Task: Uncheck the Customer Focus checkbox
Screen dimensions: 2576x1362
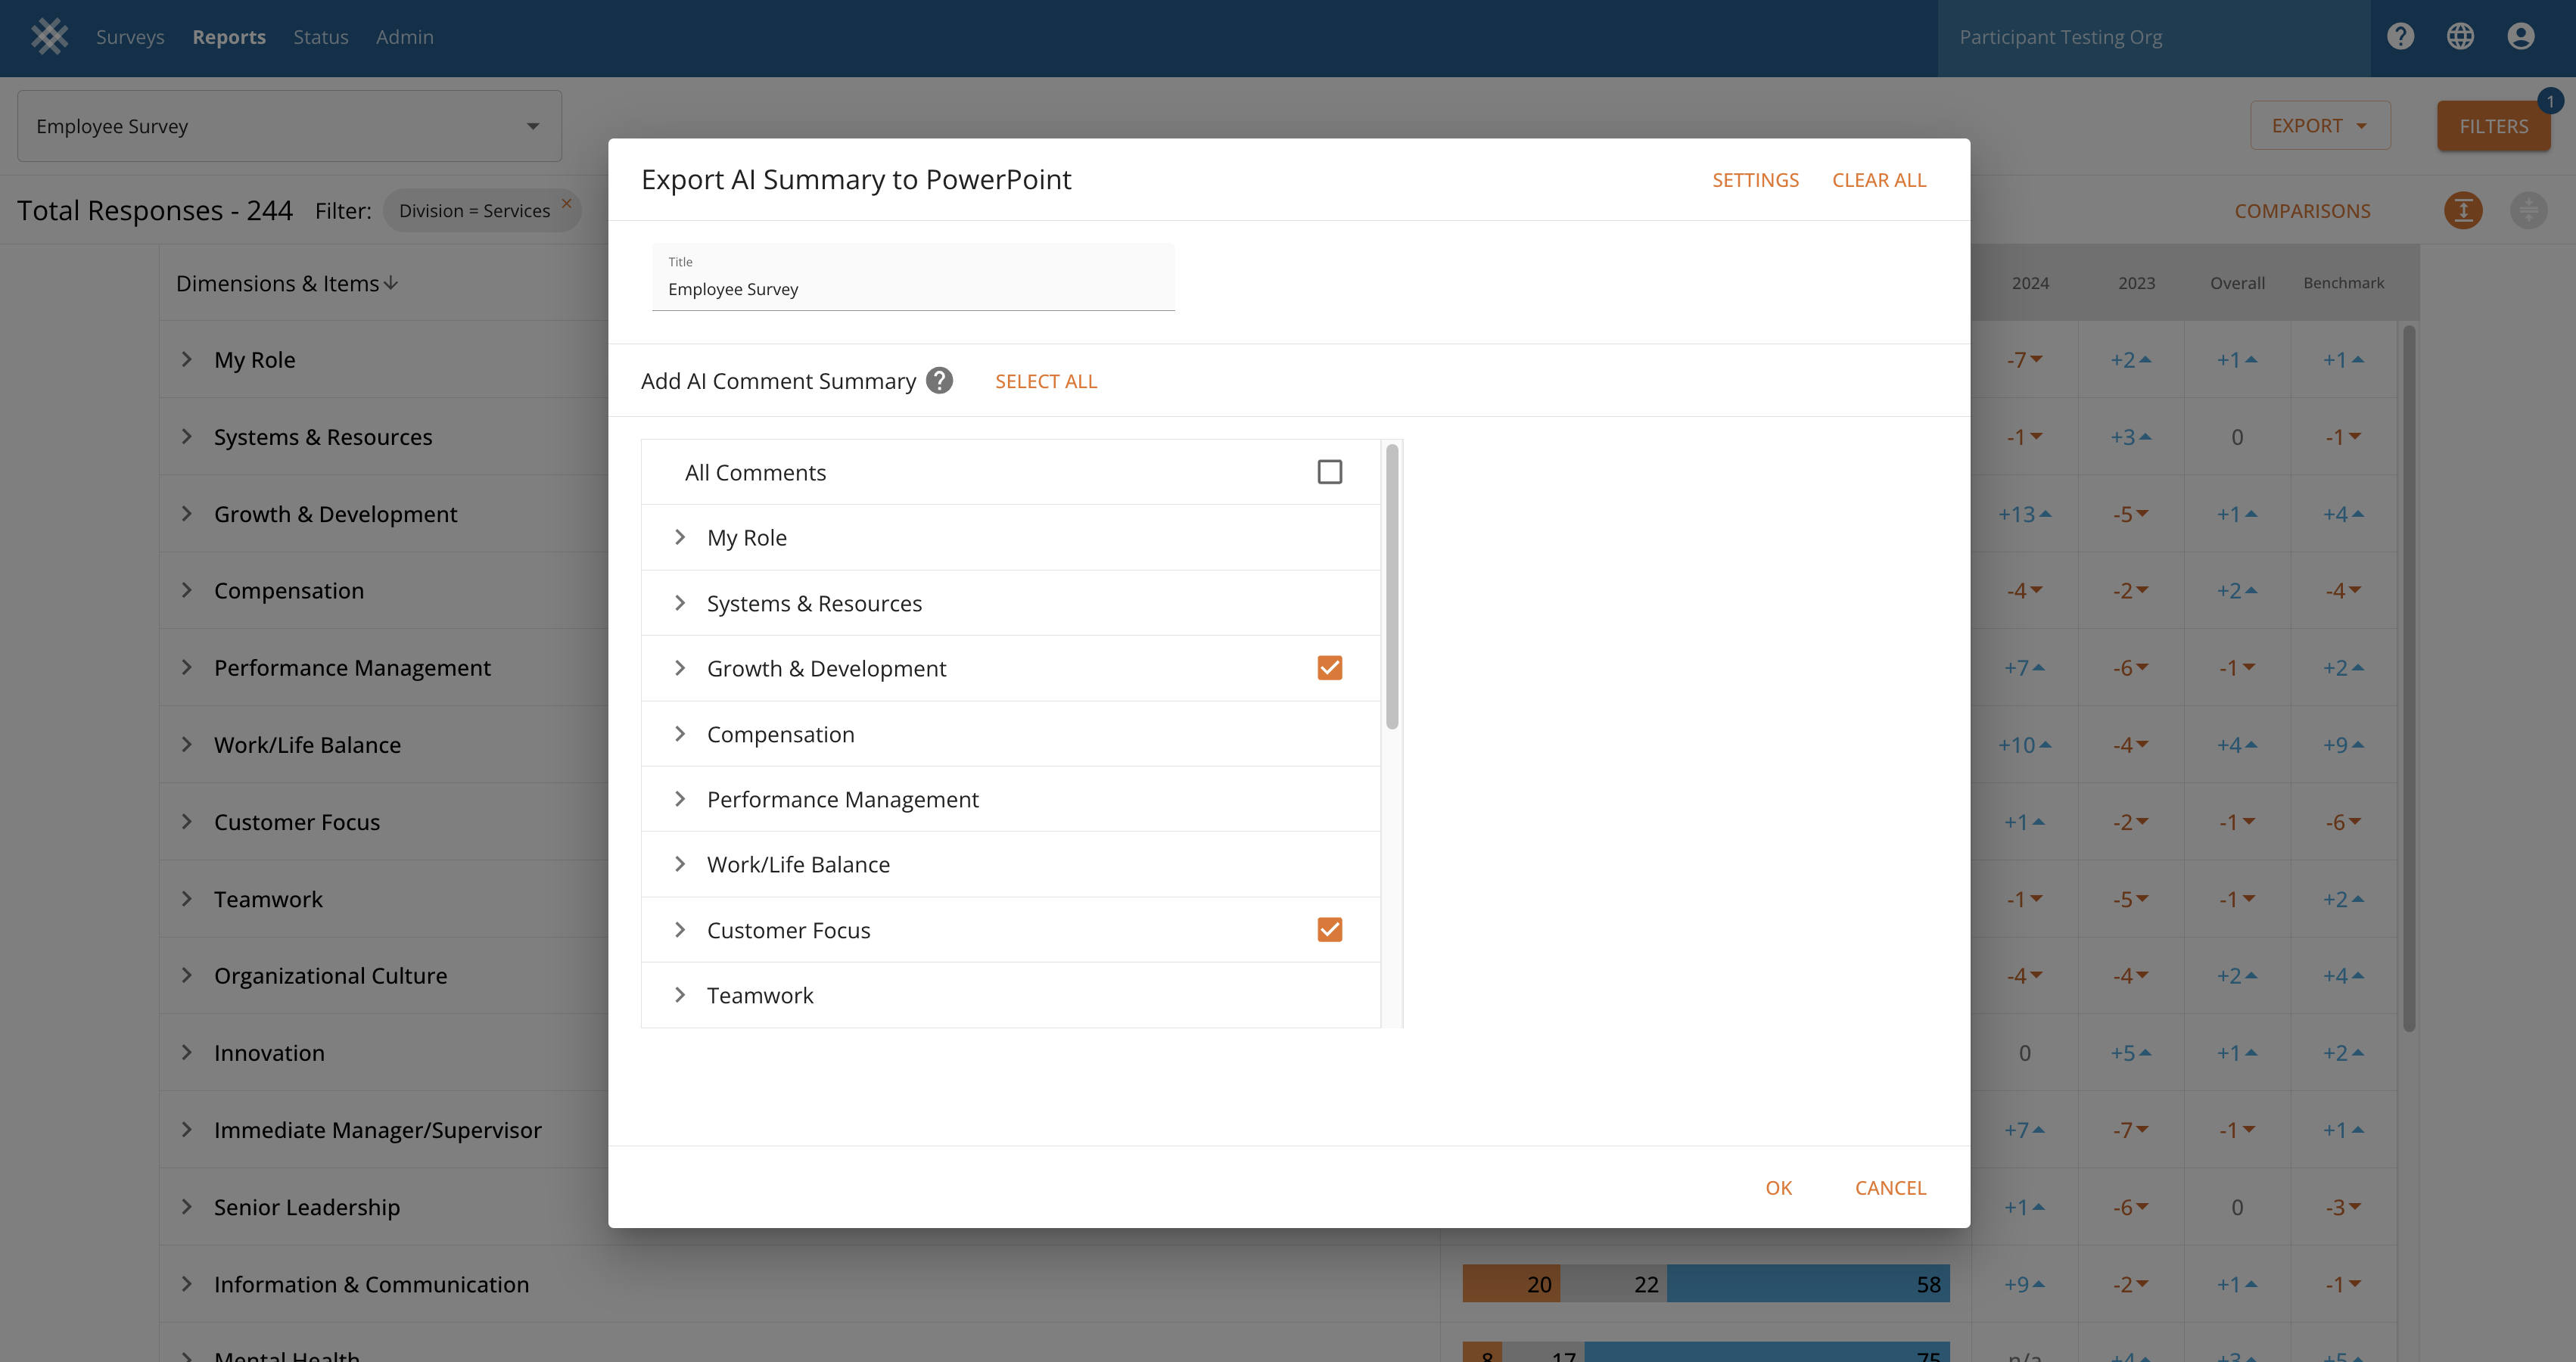Action: [x=1329, y=930]
